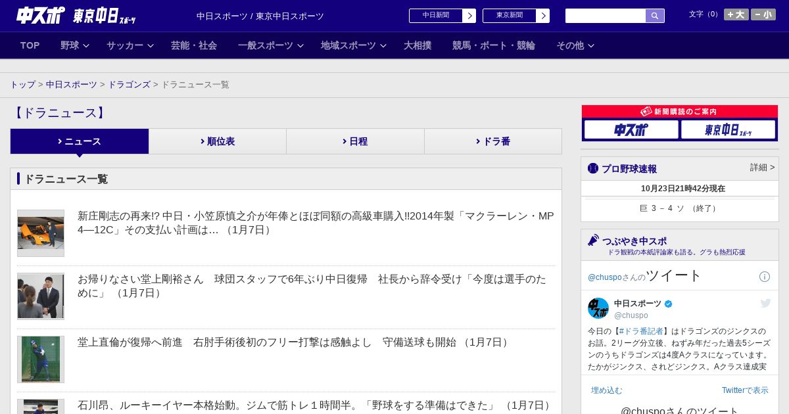Image resolution: width=789 pixels, height=414 pixels.
Task: Click score 巨 3-4 ソ (終了)
Action: click(x=679, y=208)
